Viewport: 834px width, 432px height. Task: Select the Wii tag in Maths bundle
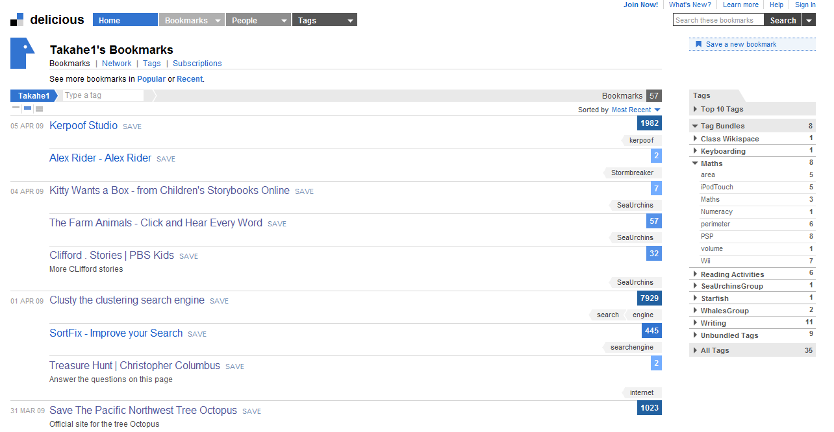pyautogui.click(x=705, y=261)
